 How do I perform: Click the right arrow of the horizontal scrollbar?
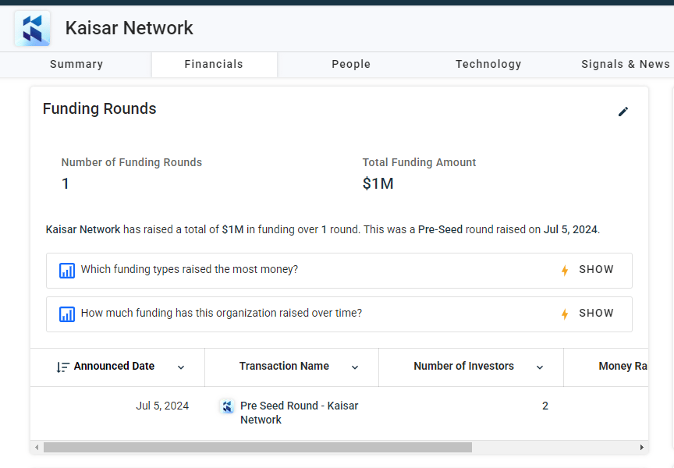point(642,448)
